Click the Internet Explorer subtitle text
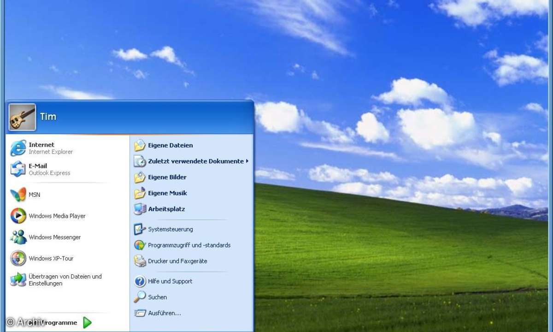 pos(51,152)
